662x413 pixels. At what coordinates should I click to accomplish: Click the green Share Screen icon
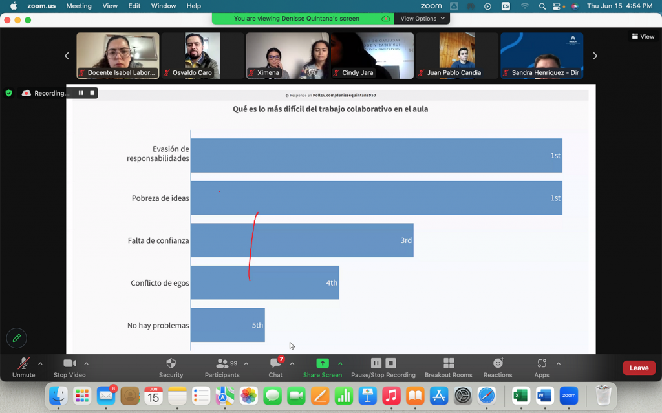(323, 363)
